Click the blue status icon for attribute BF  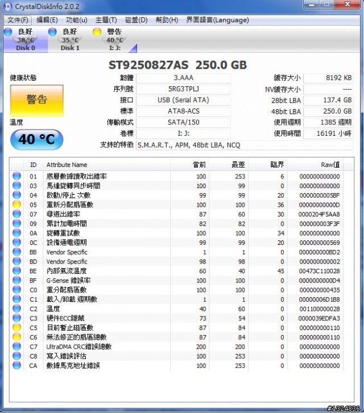[16, 280]
